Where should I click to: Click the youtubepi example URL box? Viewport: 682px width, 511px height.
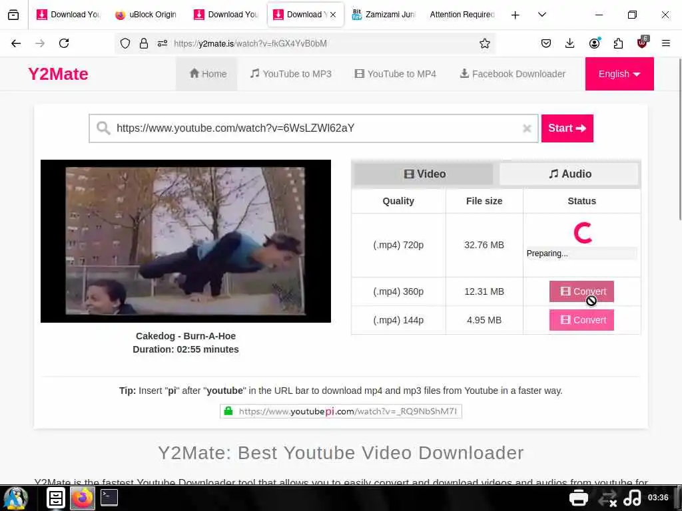click(x=340, y=411)
